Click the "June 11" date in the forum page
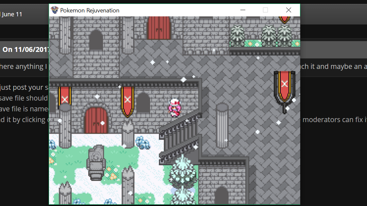Image resolution: width=367 pixels, height=206 pixels. coord(12,14)
